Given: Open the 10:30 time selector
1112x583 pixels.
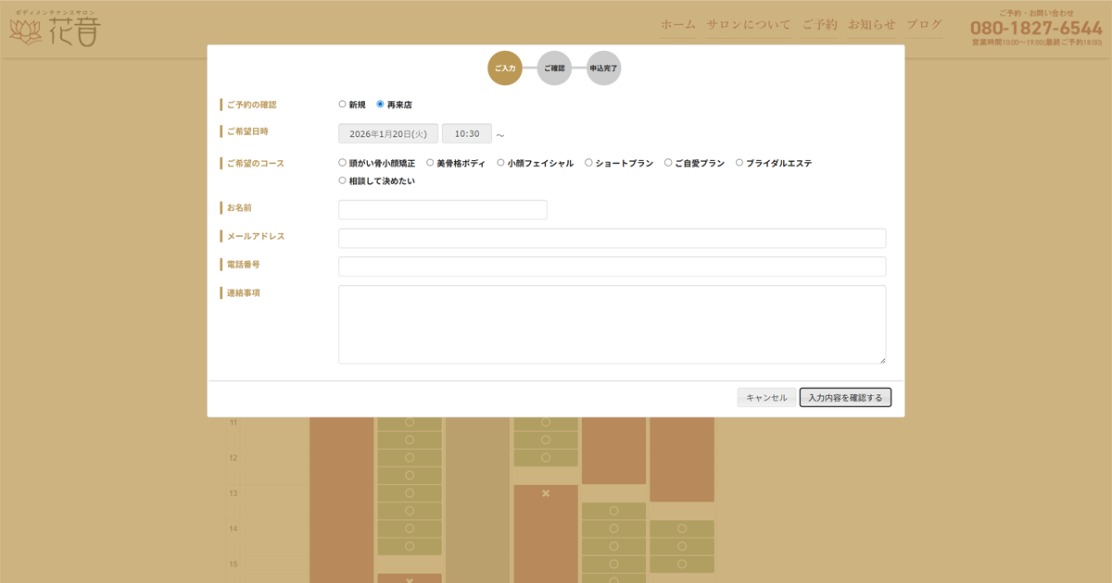Looking at the screenshot, I should (467, 134).
